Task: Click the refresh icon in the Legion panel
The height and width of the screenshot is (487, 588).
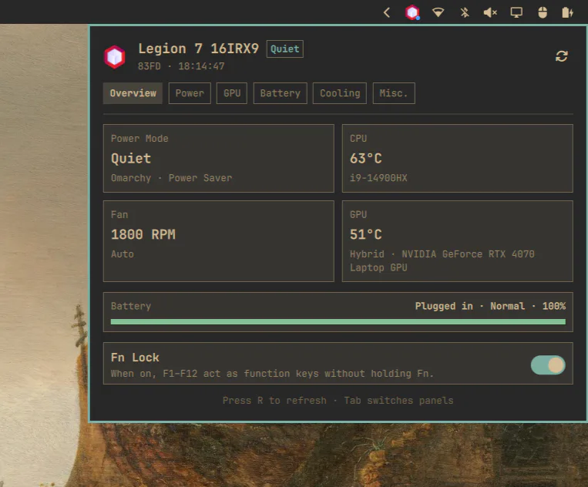Action: point(561,56)
